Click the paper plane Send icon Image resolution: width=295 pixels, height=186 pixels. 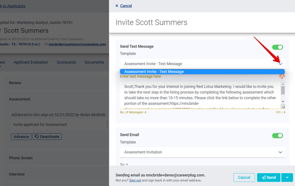[x=264, y=178]
